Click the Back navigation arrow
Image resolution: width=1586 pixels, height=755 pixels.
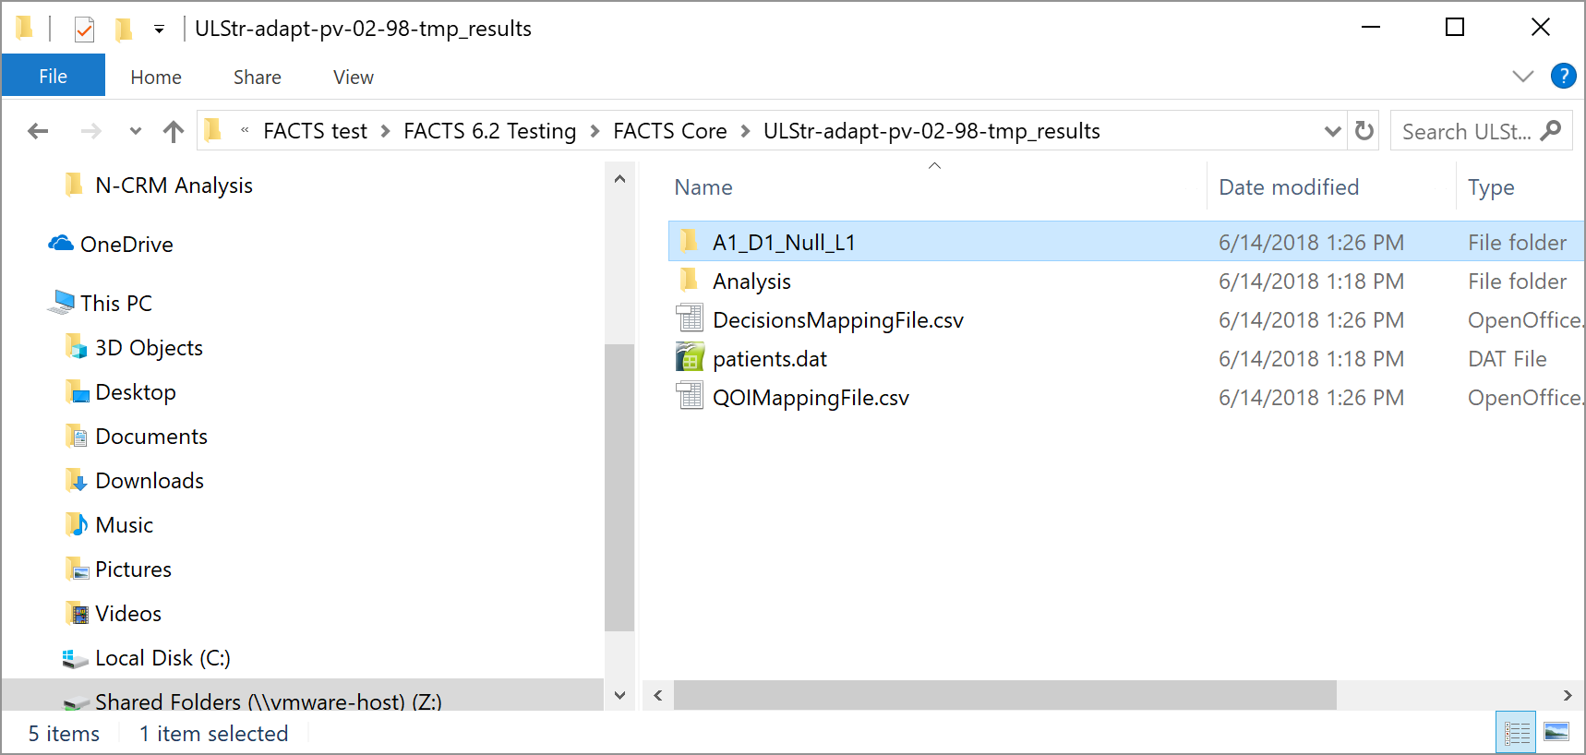pos(38,131)
